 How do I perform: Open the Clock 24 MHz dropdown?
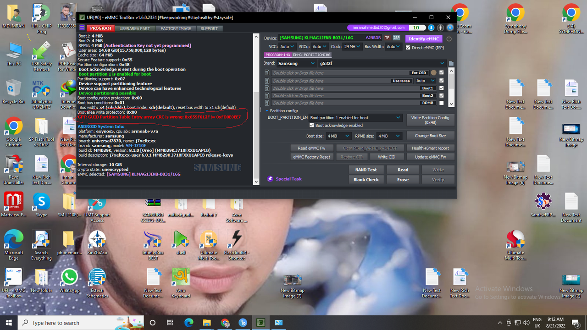[352, 47]
